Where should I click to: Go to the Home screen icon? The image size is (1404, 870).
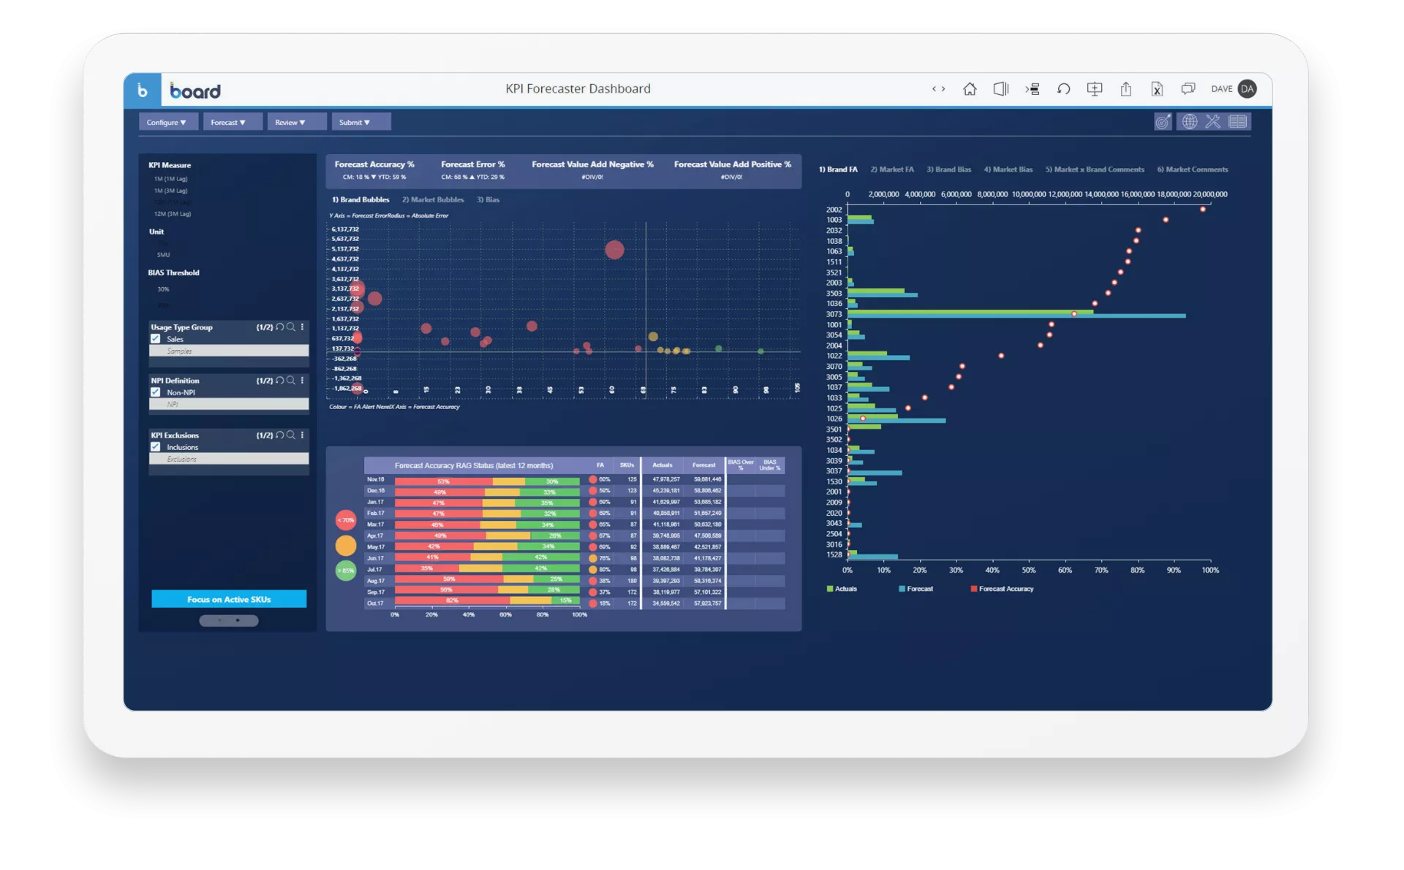pos(970,89)
